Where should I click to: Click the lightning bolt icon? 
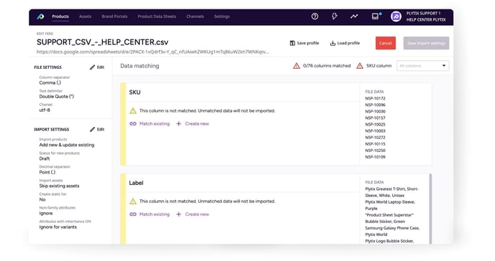point(335,16)
